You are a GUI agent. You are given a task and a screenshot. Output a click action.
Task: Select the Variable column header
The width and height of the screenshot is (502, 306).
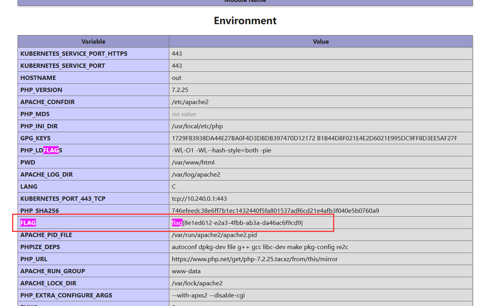93,41
